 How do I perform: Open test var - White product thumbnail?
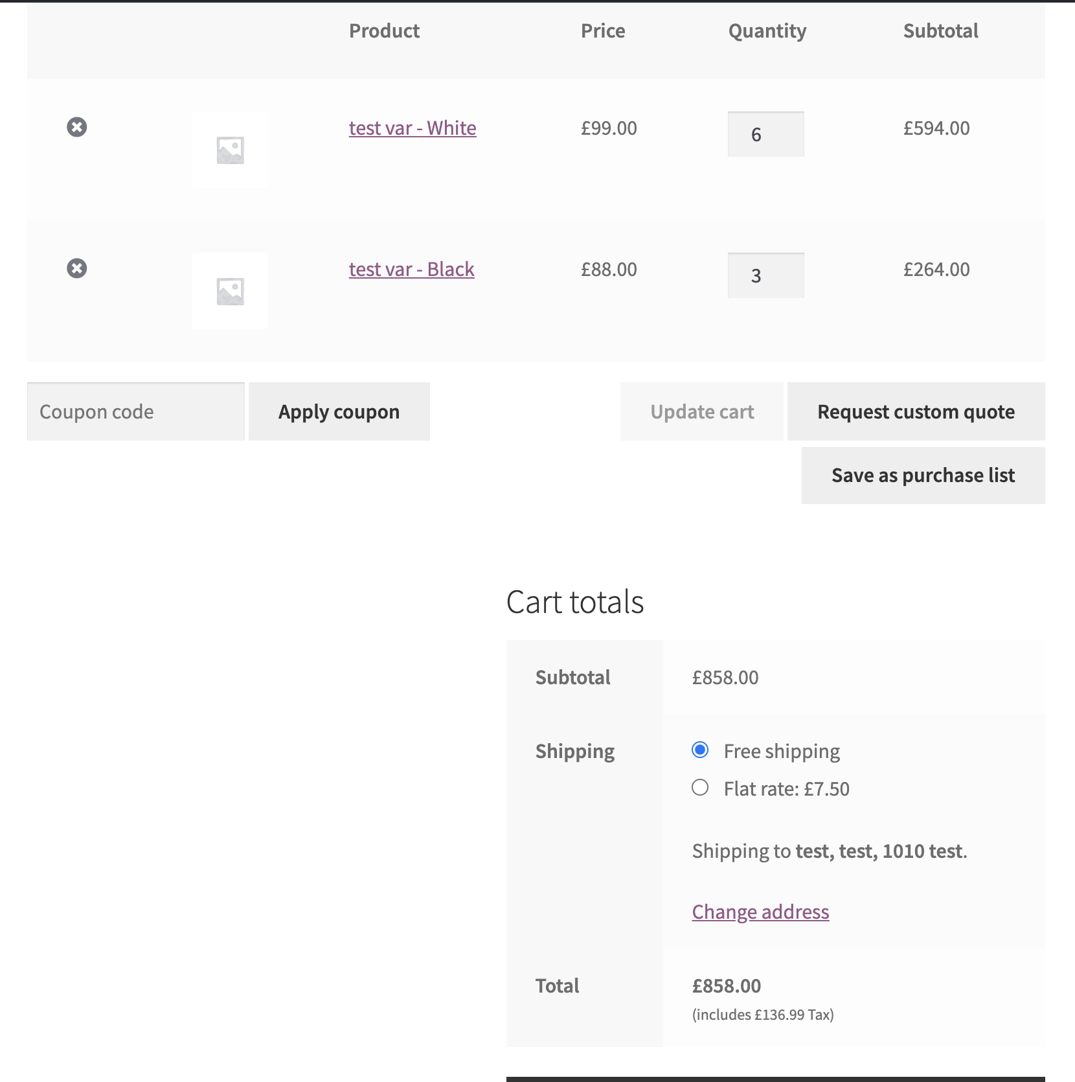(230, 150)
